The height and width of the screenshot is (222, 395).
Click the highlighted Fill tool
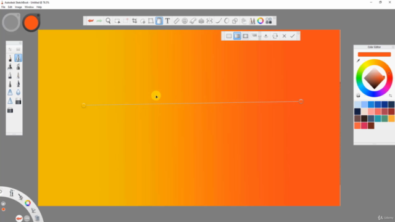(x=159, y=21)
